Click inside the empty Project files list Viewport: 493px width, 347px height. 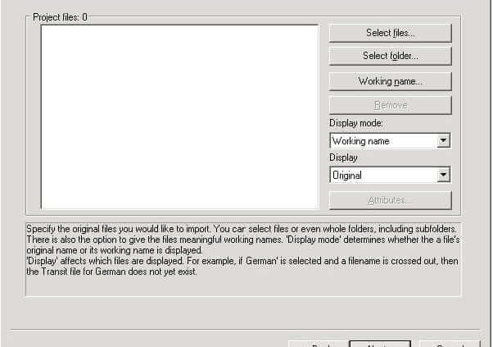[180, 116]
